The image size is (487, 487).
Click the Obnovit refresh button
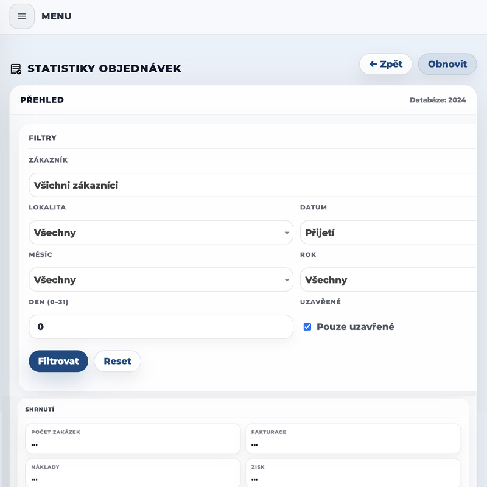point(447,64)
